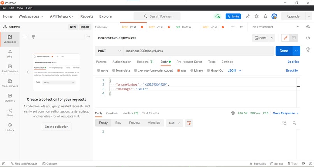Open the help question mark icon
Image resolution: width=314 pixels, height=167 pixels.
point(310,164)
